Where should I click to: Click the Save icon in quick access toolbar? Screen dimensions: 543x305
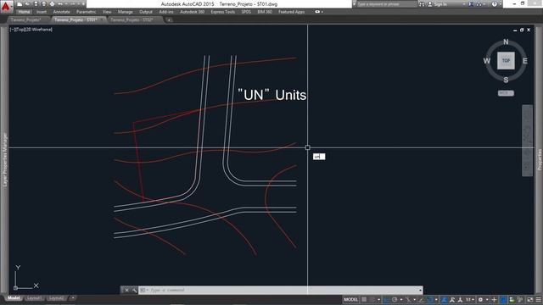(x=36, y=4)
